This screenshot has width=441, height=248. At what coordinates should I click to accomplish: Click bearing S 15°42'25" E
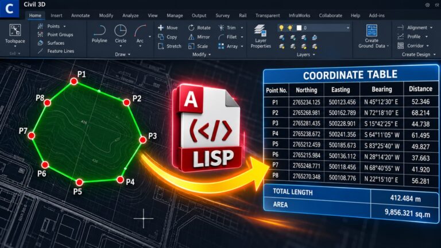click(381, 124)
